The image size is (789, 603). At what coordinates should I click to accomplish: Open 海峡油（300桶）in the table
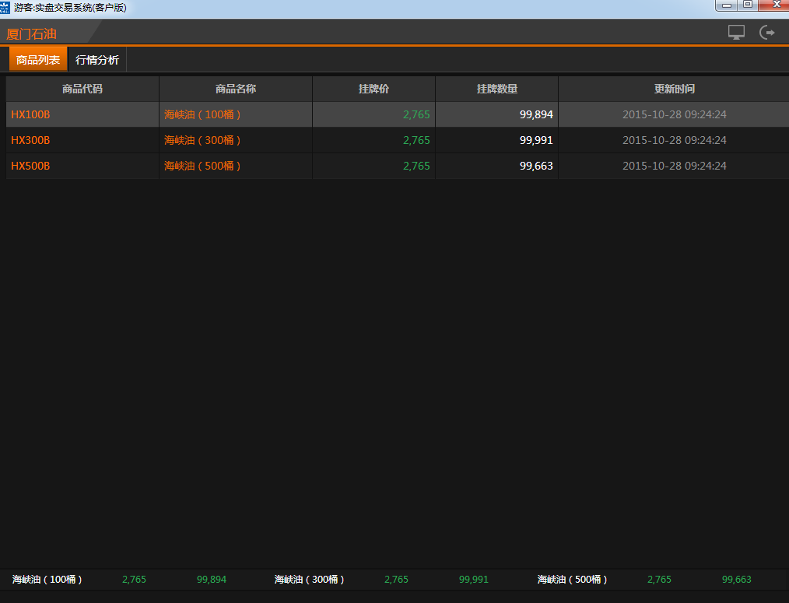203,140
